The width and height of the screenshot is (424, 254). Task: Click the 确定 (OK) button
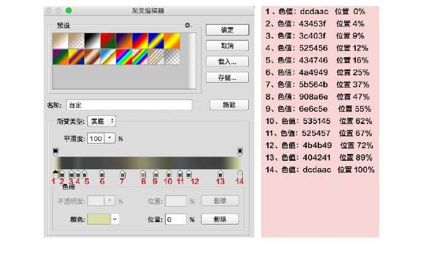[227, 29]
